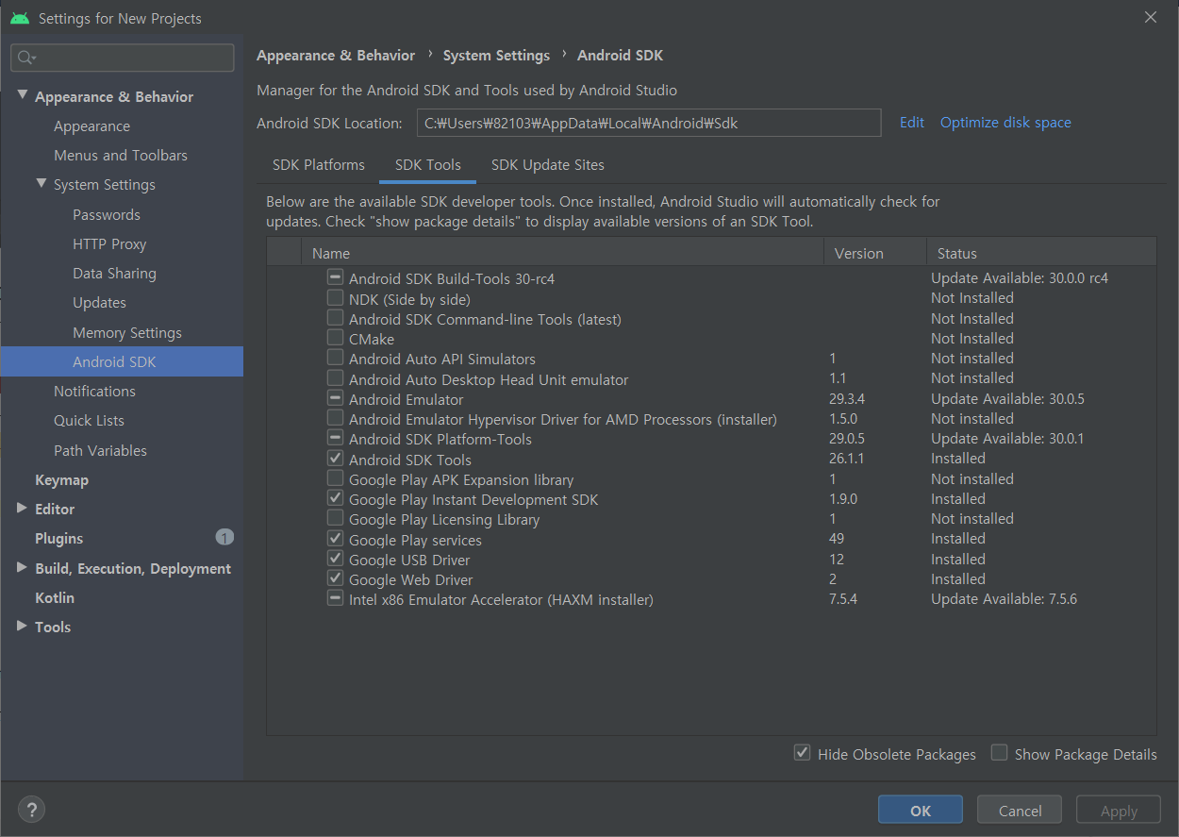Open Menus and Toolbars settings

(x=121, y=156)
